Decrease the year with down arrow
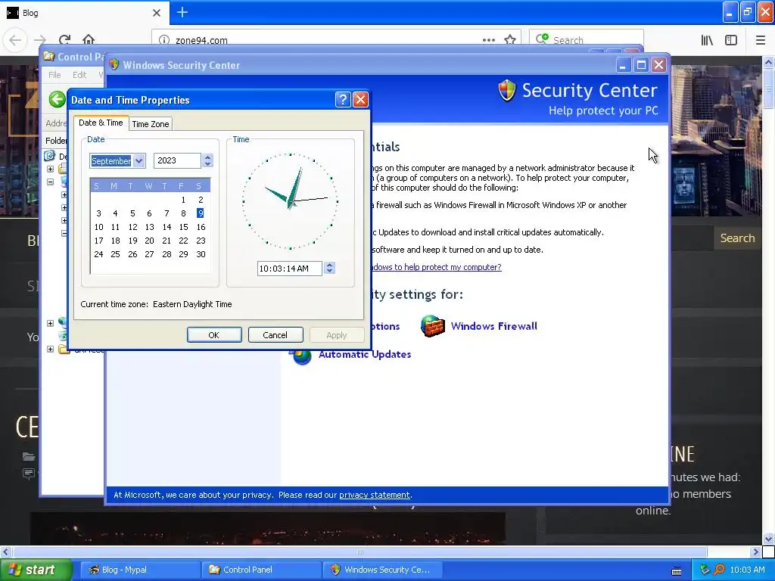 (207, 164)
